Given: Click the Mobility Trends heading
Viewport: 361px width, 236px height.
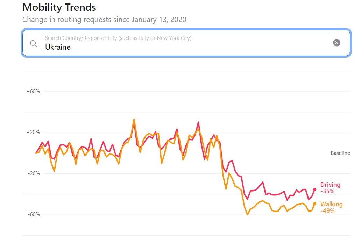Looking at the screenshot, I should (59, 7).
